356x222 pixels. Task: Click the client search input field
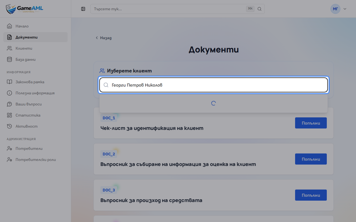click(x=214, y=85)
